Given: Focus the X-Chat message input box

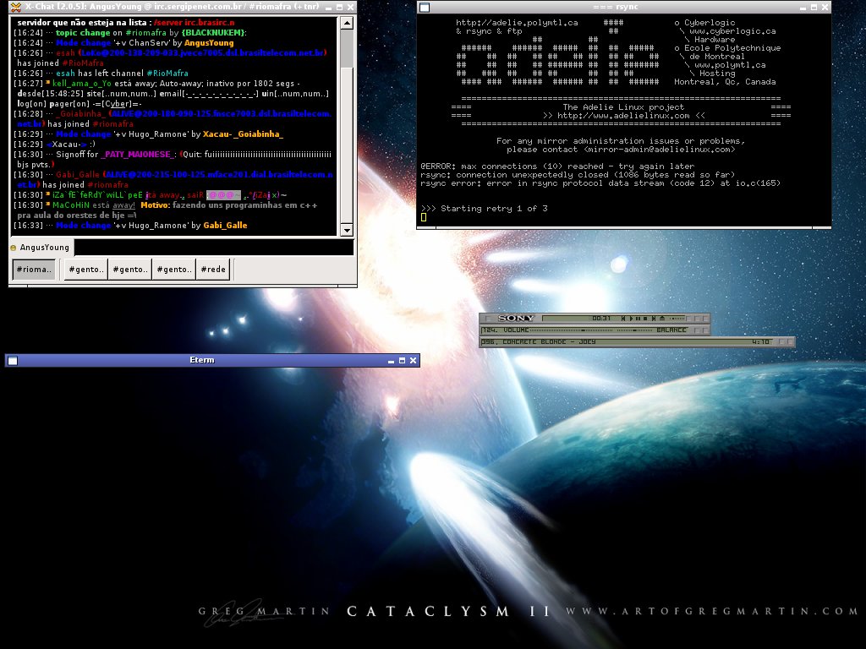Looking at the screenshot, I should click(x=214, y=248).
